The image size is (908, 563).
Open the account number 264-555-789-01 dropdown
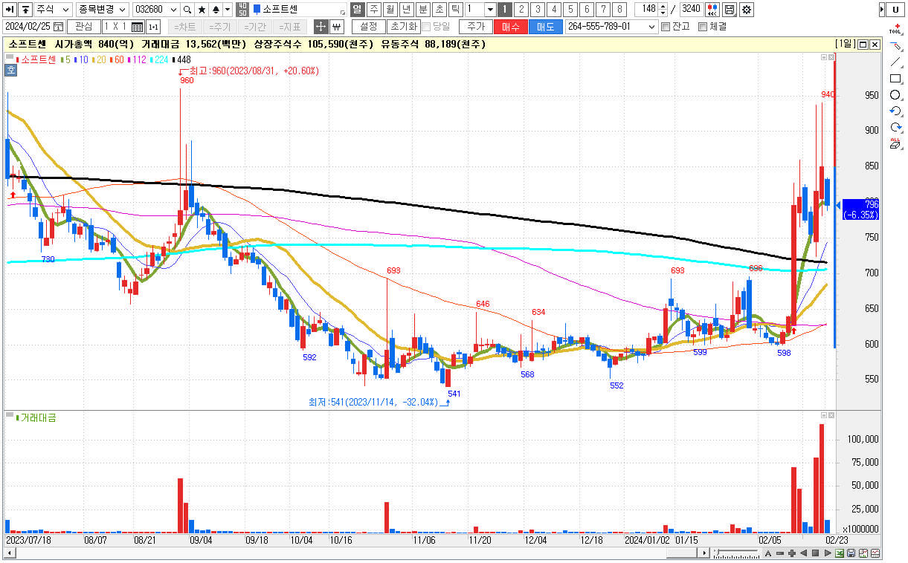pos(651,27)
